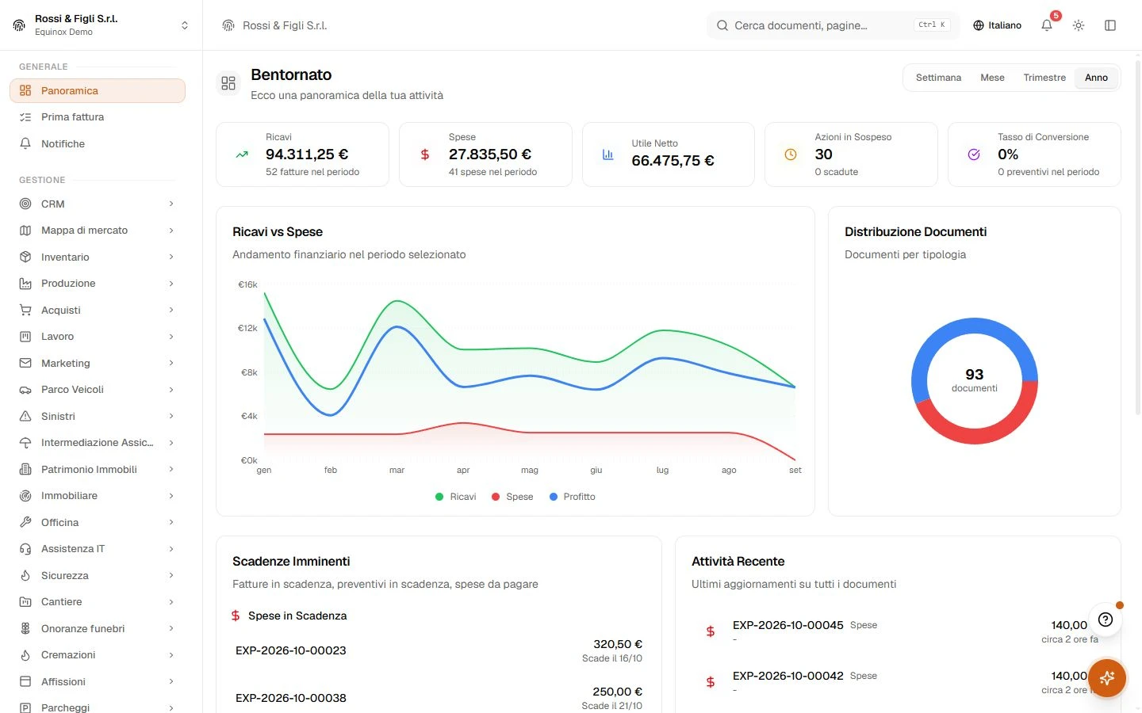Click the Acquisti shopping cart icon

pos(25,310)
